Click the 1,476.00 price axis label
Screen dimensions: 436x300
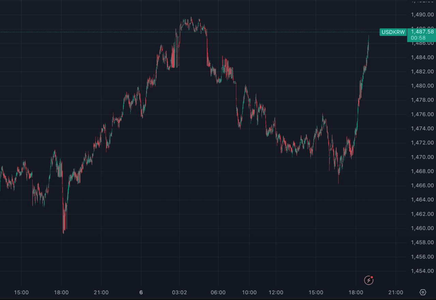click(422, 114)
